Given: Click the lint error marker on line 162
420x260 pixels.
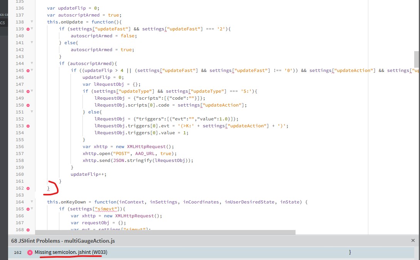Looking at the screenshot, I should (x=28, y=188).
